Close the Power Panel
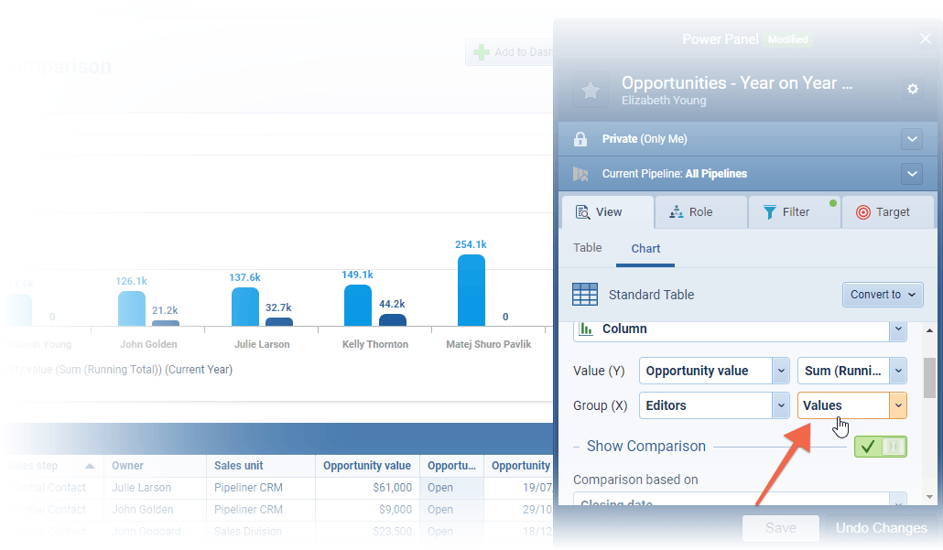Viewport: 943px width, 550px height. [925, 38]
